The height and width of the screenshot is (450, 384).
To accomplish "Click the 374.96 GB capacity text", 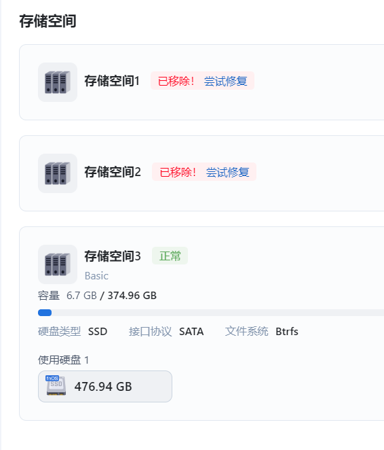I will click(132, 295).
